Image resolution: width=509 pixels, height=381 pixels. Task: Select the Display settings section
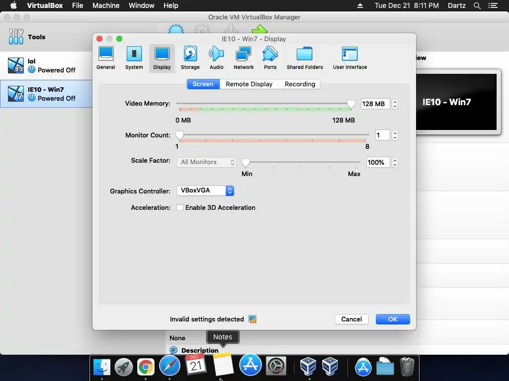pyautogui.click(x=162, y=58)
